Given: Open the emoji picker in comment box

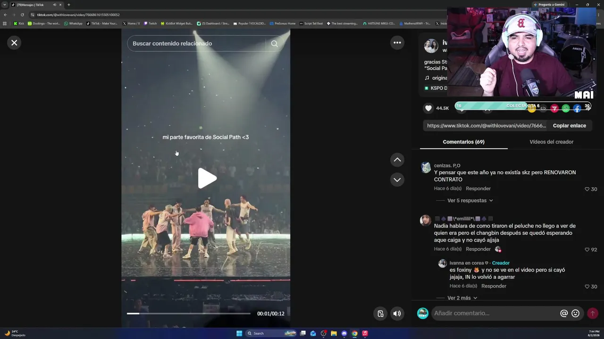Looking at the screenshot, I should 575,314.
